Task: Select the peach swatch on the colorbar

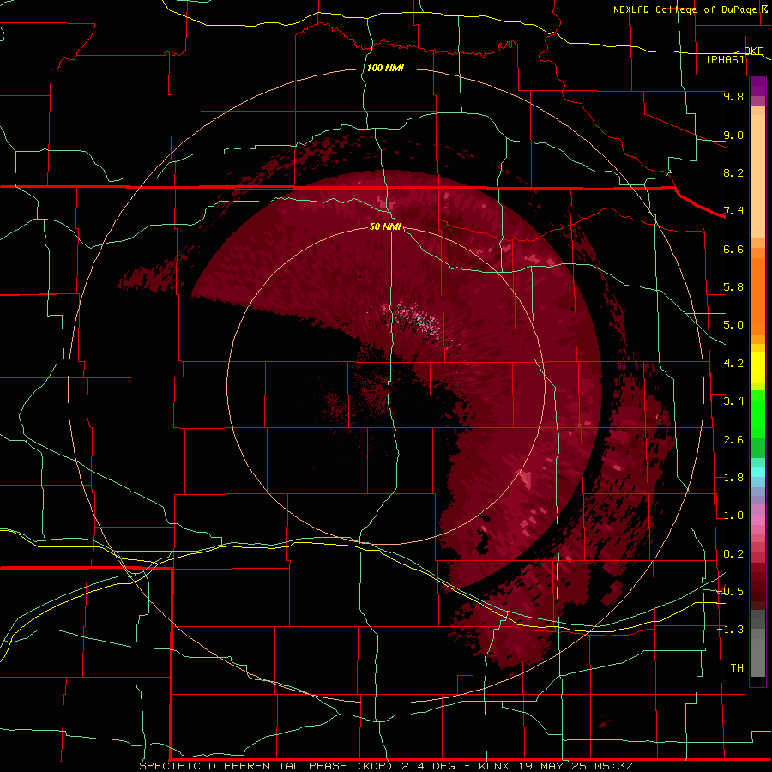Action: (x=757, y=176)
